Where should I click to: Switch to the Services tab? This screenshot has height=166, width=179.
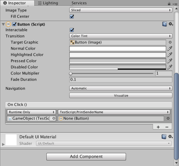[x=79, y=3]
